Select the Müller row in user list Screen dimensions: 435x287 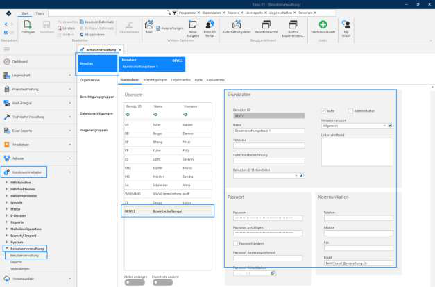[168, 167]
